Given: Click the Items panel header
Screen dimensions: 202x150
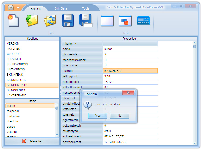Looking at the screenshot, I should [32, 101].
